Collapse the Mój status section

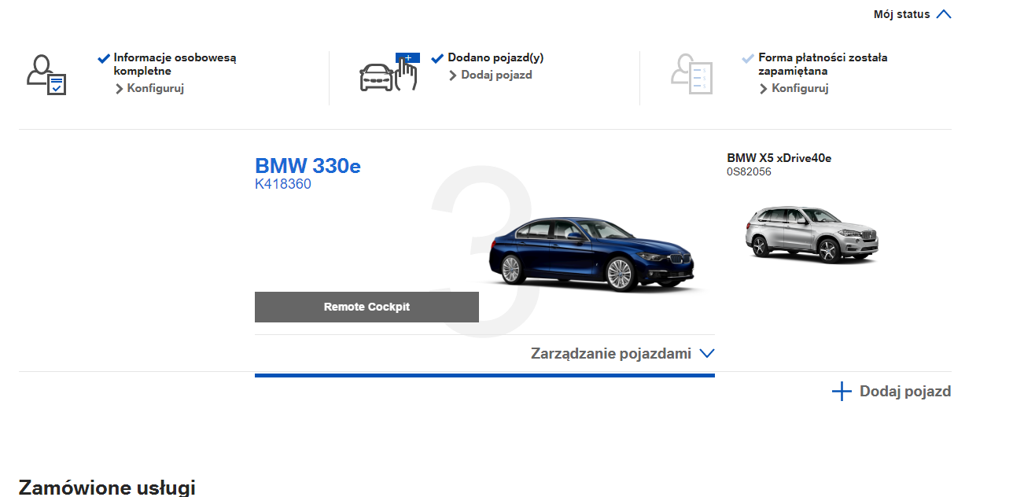[x=912, y=14]
